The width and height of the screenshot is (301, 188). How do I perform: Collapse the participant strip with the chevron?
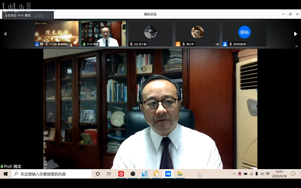click(297, 46)
